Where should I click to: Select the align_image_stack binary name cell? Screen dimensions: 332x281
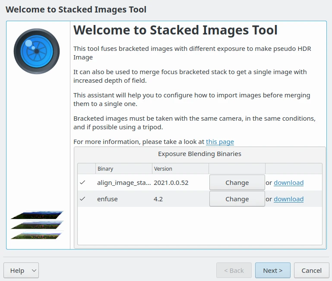tap(124, 183)
